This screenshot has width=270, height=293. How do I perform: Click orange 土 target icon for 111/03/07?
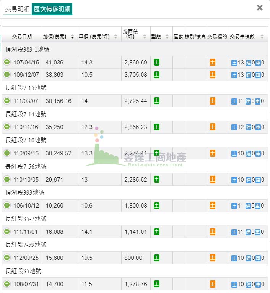pos(213,101)
